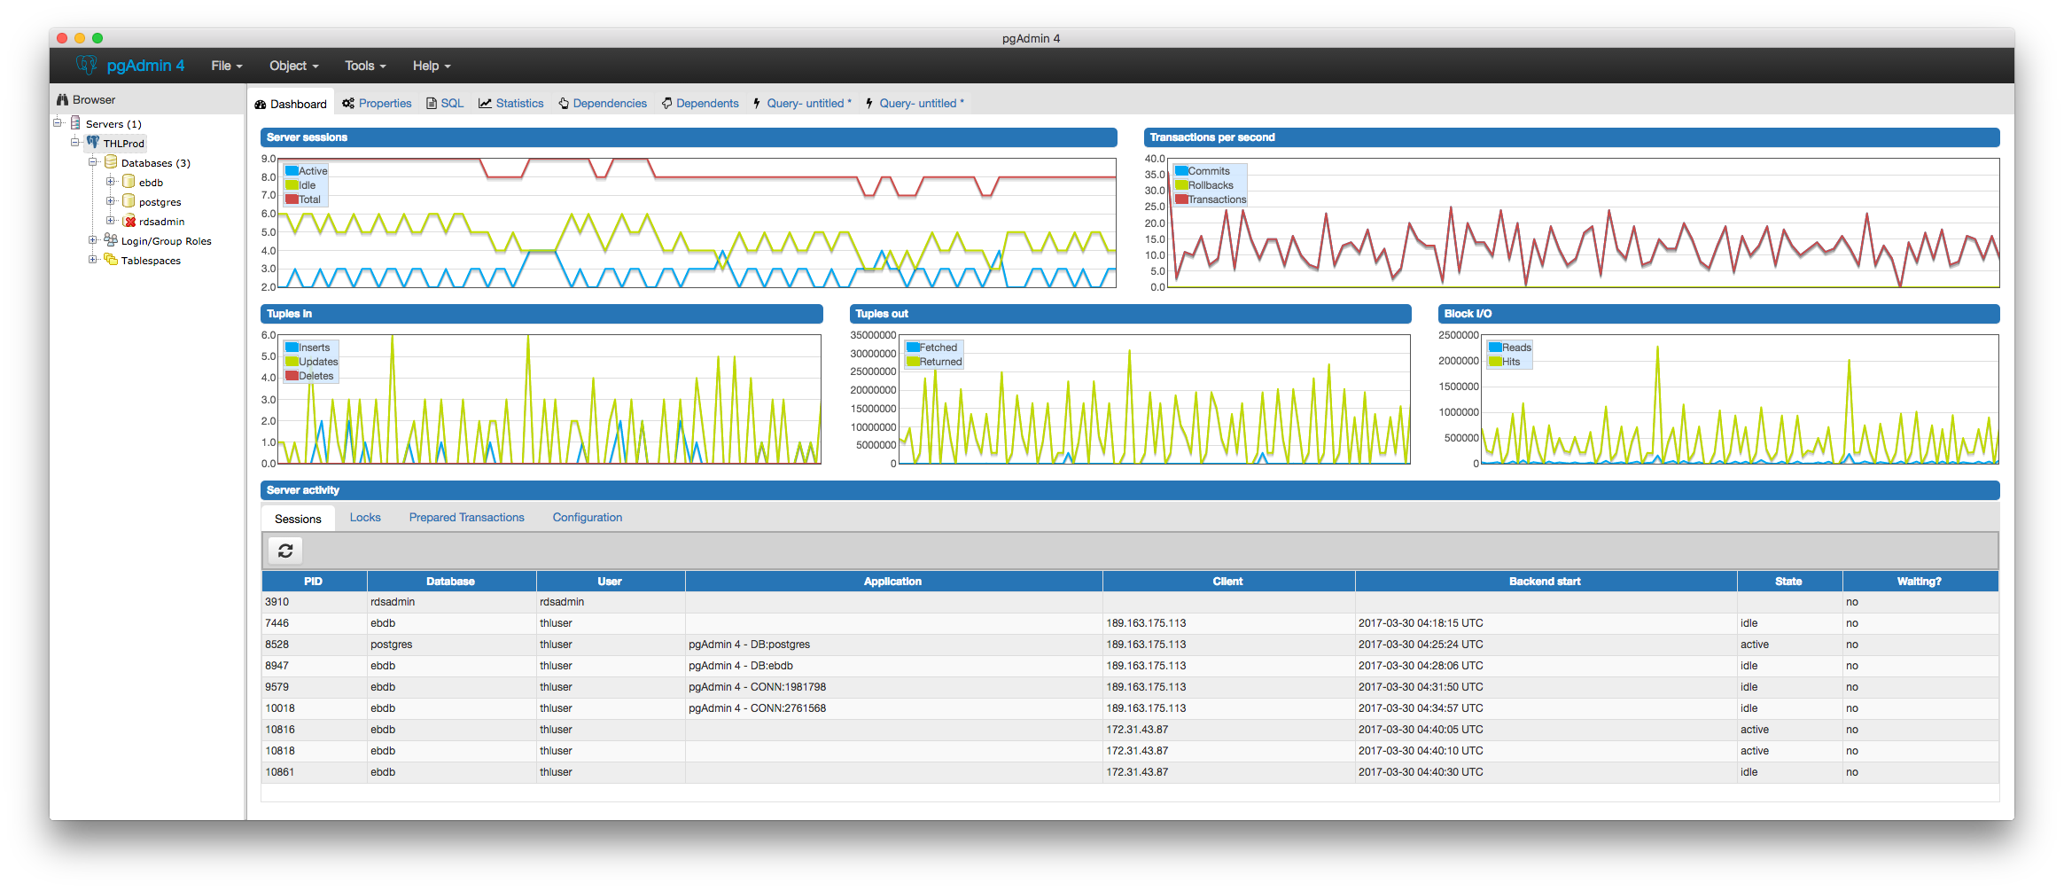Screen dimensions: 2064x891
Task: Click the THLProd server elephant icon
Action: [x=93, y=143]
